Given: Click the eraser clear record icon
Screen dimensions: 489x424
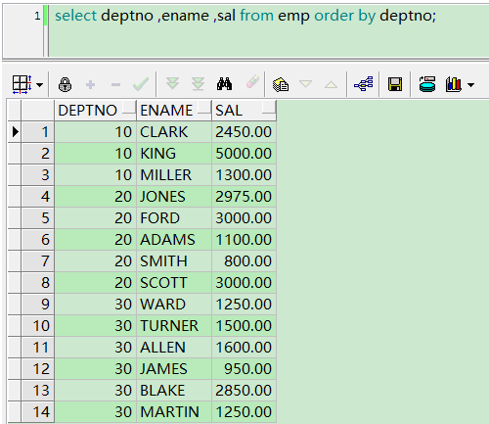Looking at the screenshot, I should coord(251,81).
